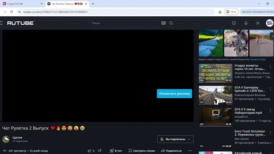Open more actions three dots under video
This screenshot has width=274, height=154.
click(x=190, y=151)
